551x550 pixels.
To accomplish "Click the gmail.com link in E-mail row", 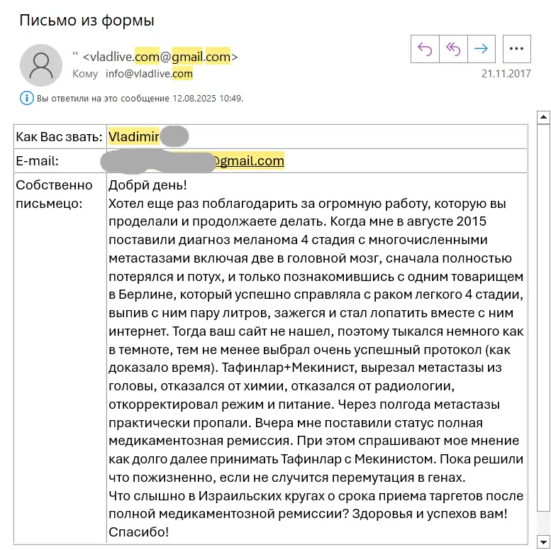I will (x=248, y=160).
